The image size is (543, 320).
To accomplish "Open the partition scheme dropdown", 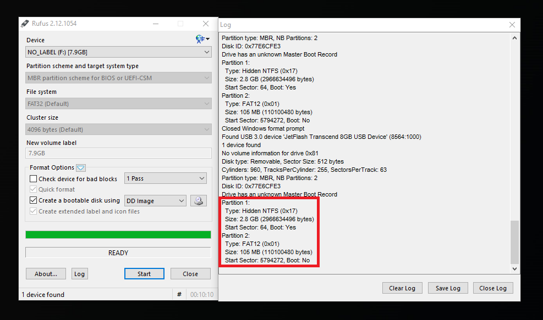I will click(x=118, y=78).
